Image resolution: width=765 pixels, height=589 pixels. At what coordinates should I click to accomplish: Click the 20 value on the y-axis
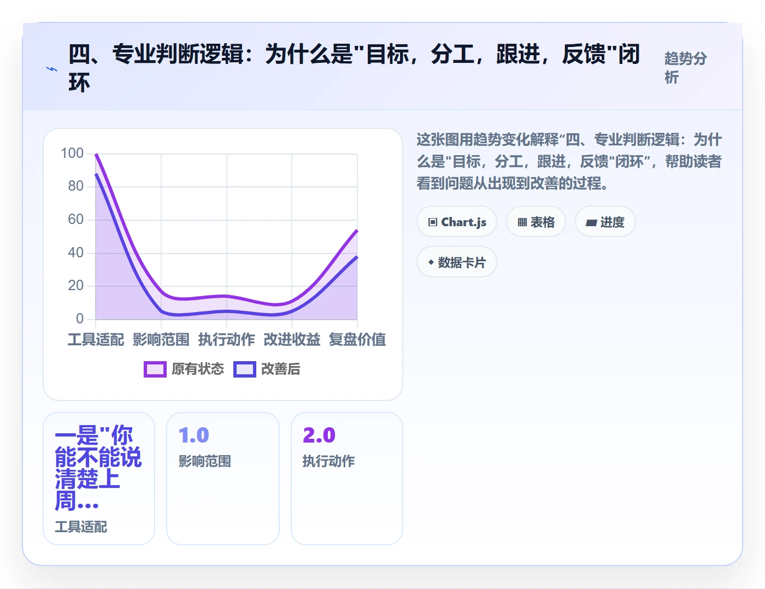[x=76, y=285]
